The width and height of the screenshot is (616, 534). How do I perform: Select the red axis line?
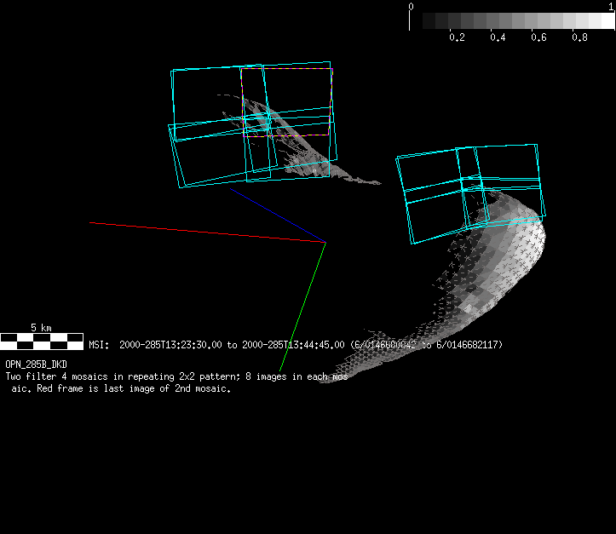[x=204, y=232]
